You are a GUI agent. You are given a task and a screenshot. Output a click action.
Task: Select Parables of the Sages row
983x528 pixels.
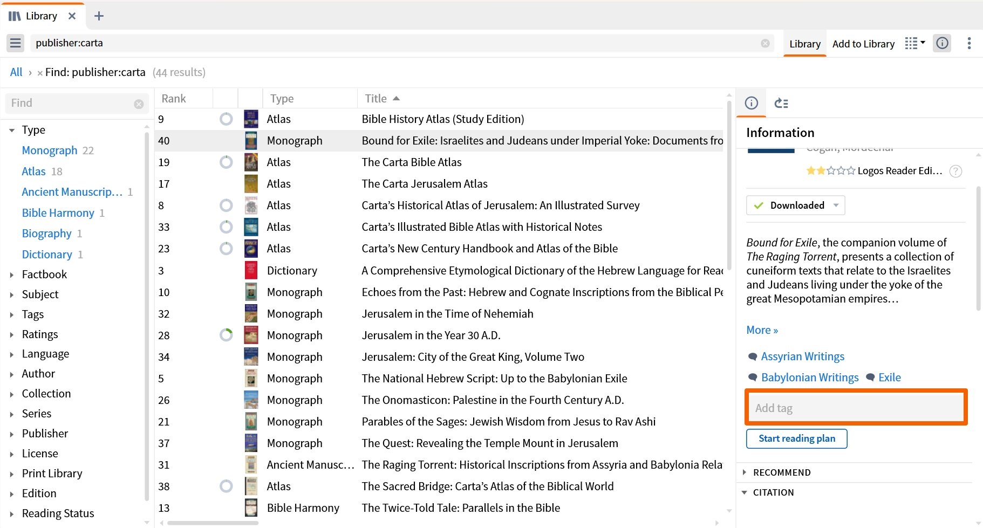439,422
